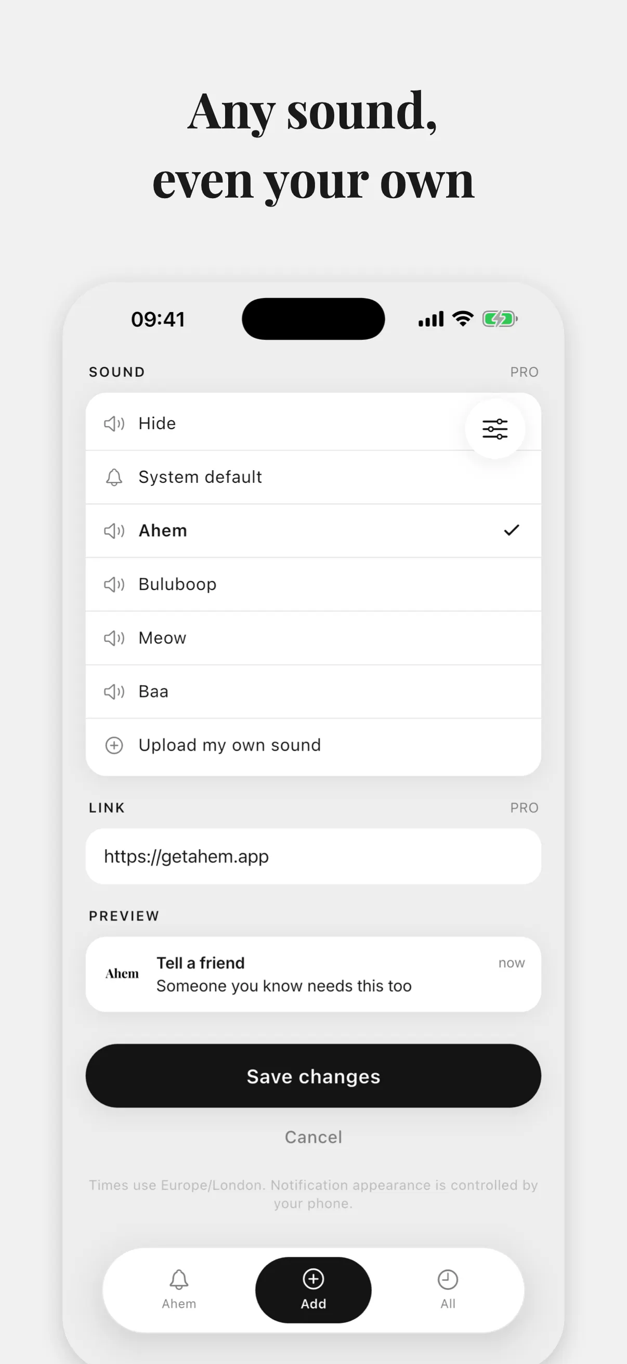Image resolution: width=627 pixels, height=1364 pixels.
Task: Click plus icon beside Upload my own sound
Action: (x=114, y=745)
